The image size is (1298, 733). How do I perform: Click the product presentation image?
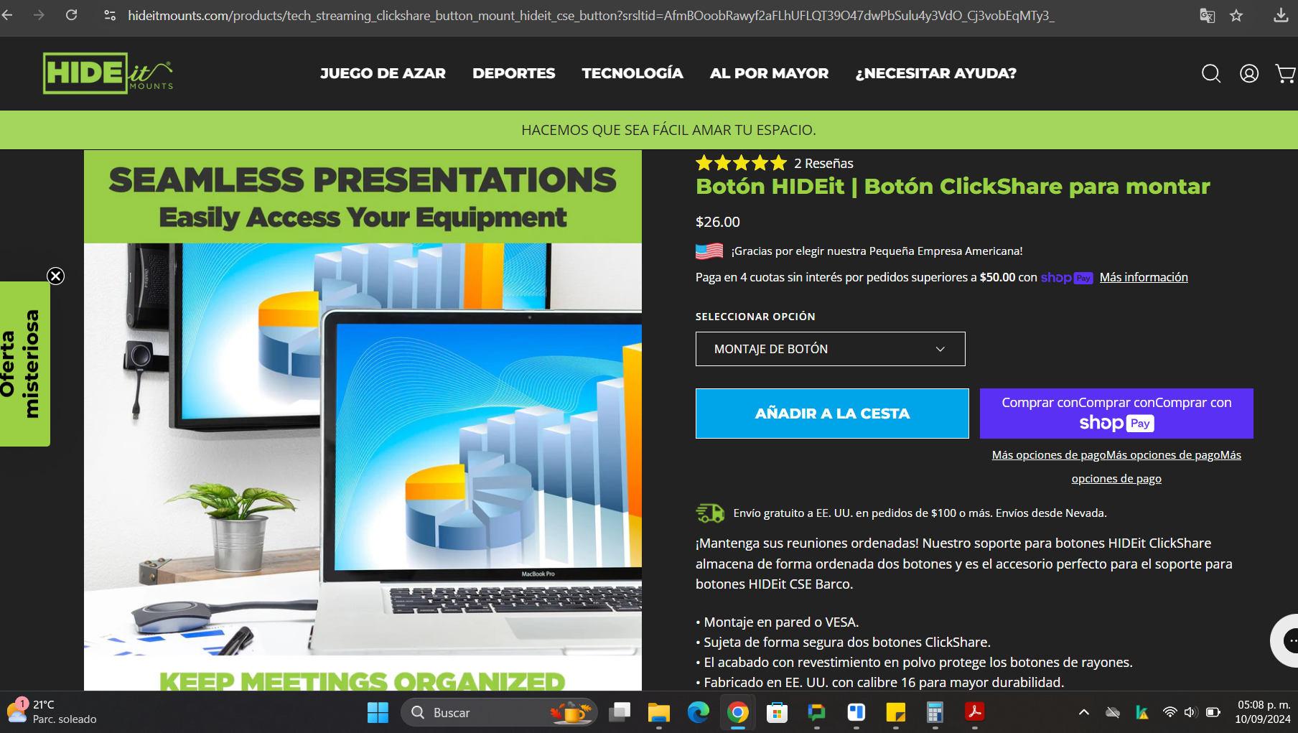coord(363,420)
